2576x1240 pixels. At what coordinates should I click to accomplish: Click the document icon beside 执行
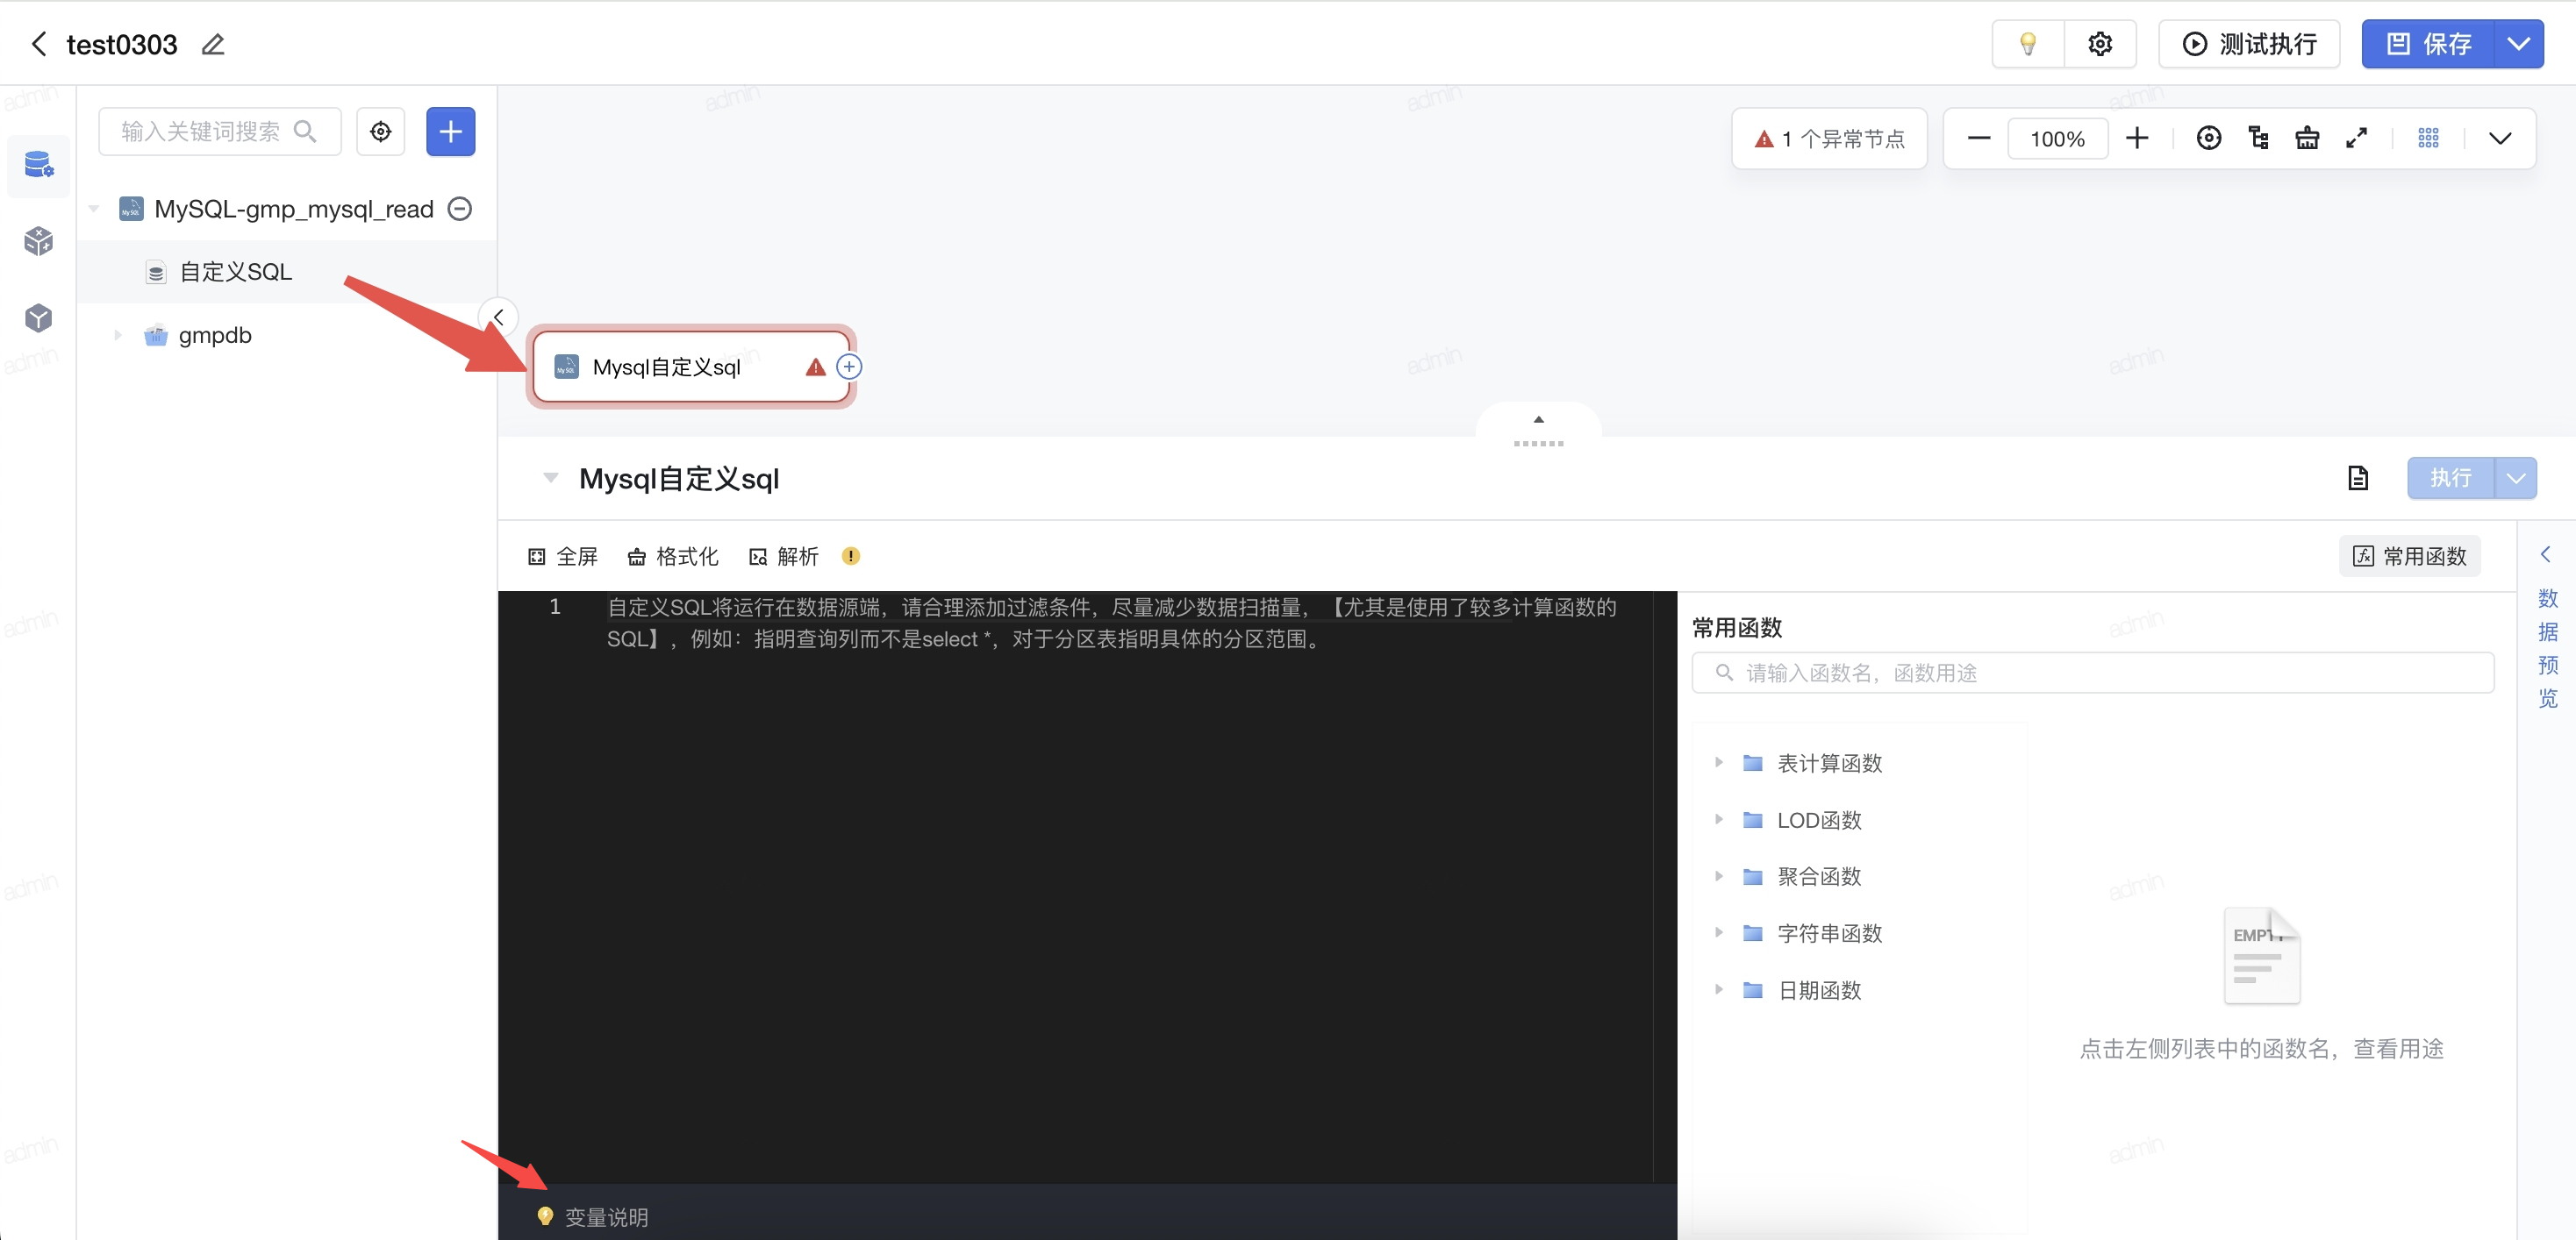2358,478
